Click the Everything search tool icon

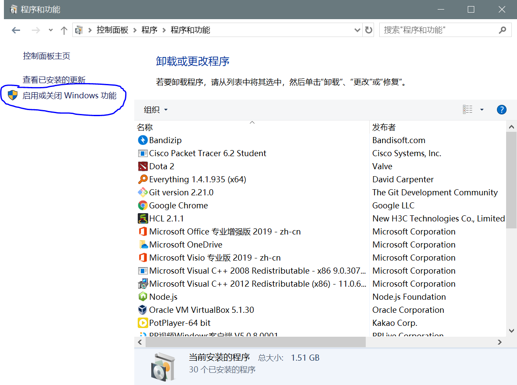pos(143,179)
